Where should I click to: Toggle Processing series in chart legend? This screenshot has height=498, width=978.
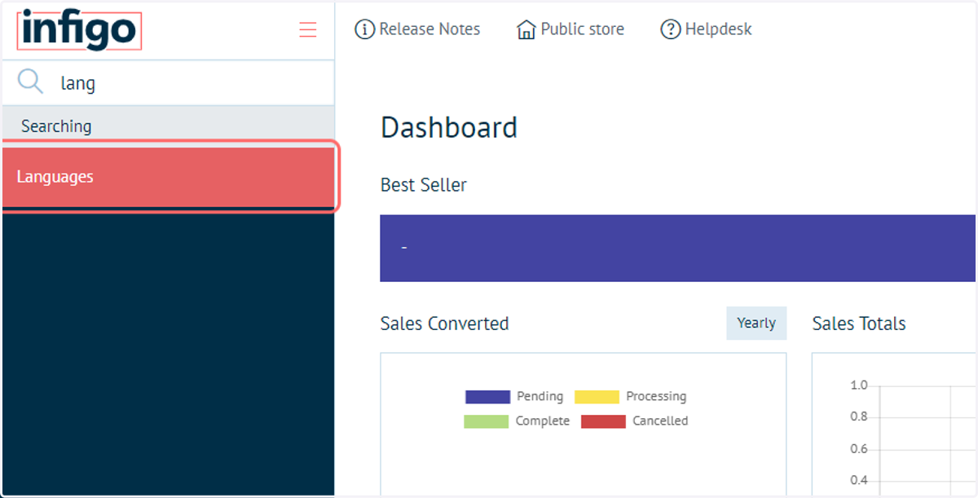tap(630, 397)
